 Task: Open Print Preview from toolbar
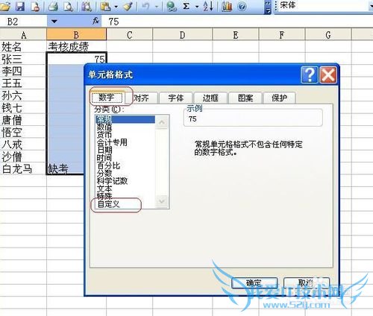pos(68,6)
